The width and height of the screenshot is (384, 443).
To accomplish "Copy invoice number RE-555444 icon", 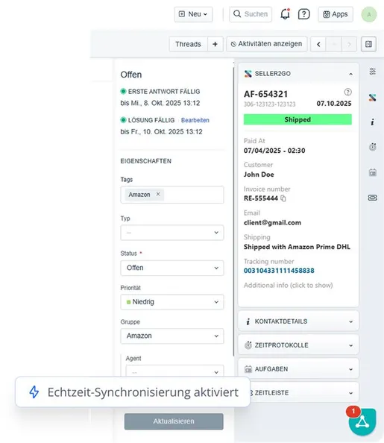I will click(x=283, y=198).
